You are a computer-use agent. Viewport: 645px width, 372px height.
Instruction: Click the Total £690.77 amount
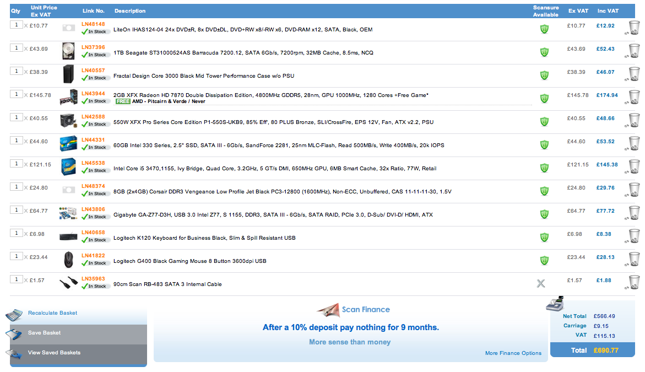click(606, 351)
